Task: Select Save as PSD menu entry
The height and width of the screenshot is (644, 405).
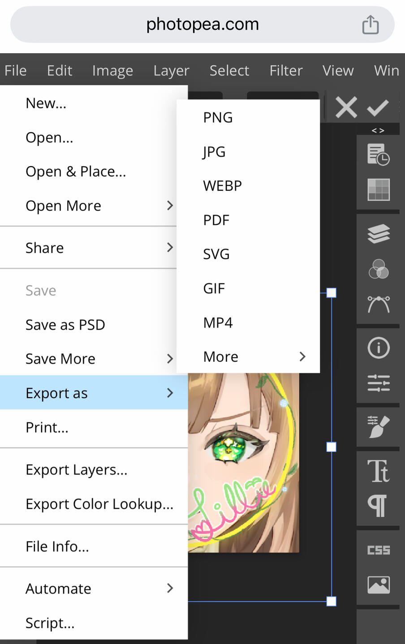Action: tap(65, 325)
